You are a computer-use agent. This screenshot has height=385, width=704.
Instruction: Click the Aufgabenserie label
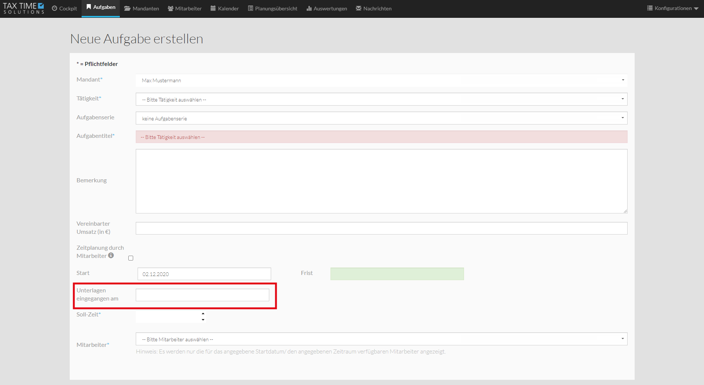tap(95, 117)
